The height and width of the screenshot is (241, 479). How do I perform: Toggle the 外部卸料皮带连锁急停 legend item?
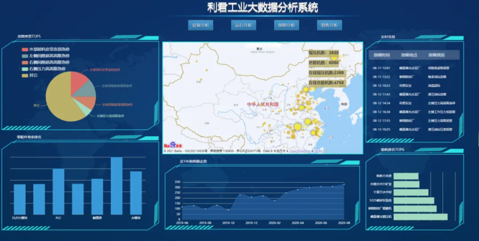click(46, 49)
